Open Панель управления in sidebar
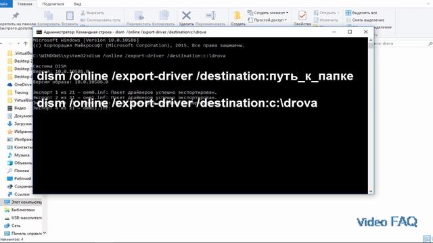The height and width of the screenshot is (243, 433). tap(23, 234)
